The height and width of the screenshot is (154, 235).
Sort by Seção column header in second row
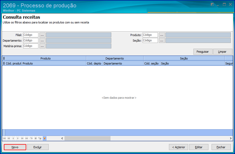193,63
